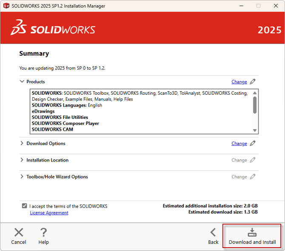
Task: Click the products list scrollbar thumb
Action: [255, 104]
